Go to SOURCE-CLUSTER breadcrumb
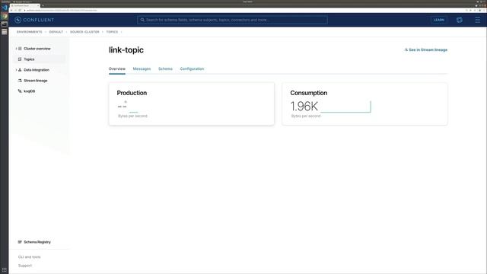The height and width of the screenshot is (274, 487). [84, 32]
